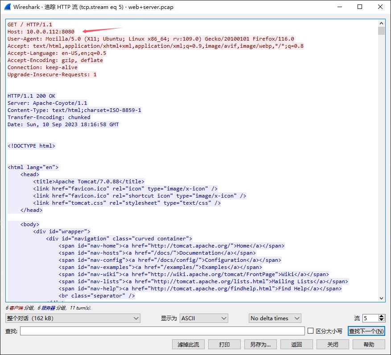Screen dimensions: 391x355
Task: Click the Upgrade-Insecure-Requests: 1 line
Action: tap(52, 74)
